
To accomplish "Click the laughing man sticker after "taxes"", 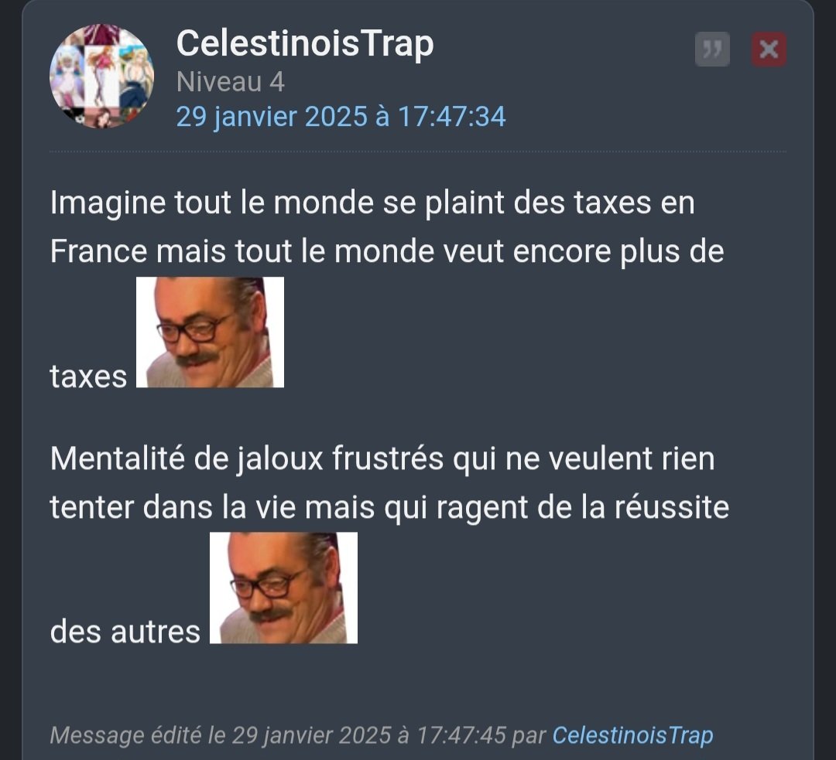I will tap(210, 332).
